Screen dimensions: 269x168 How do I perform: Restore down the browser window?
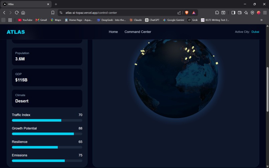click(255, 4)
